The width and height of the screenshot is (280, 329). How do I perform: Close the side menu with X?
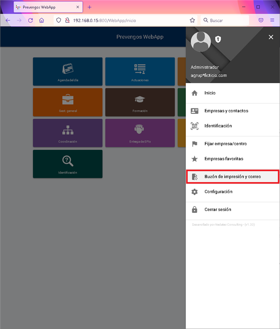(271, 38)
